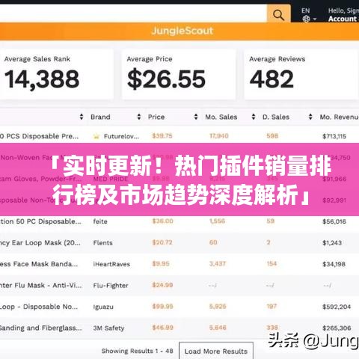Click the $99.95 price value
The image size is (359, 359).
tap(162, 307)
